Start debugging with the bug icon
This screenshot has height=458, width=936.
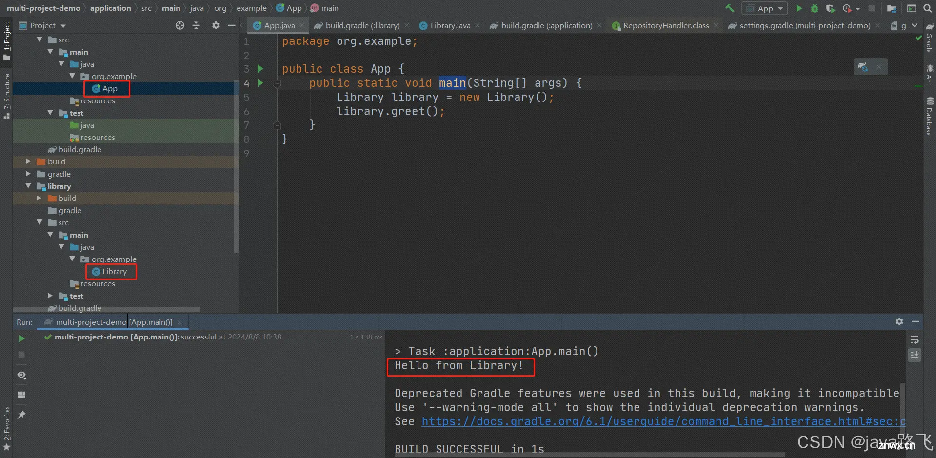pyautogui.click(x=815, y=8)
